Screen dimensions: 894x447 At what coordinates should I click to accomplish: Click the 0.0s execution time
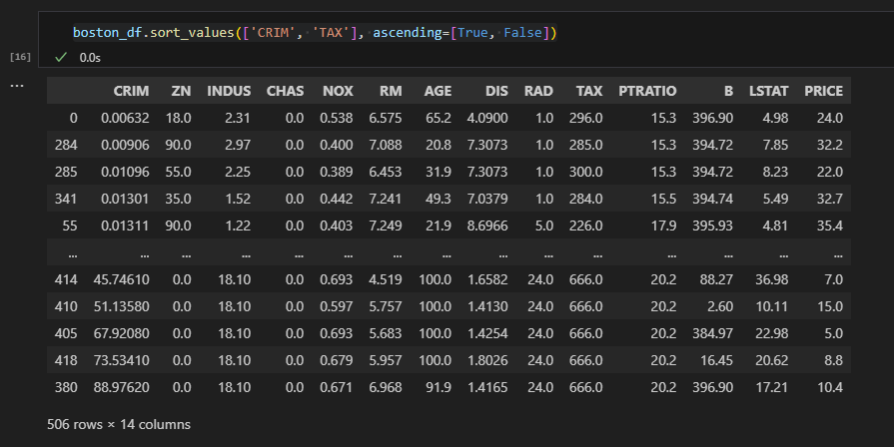tap(90, 58)
